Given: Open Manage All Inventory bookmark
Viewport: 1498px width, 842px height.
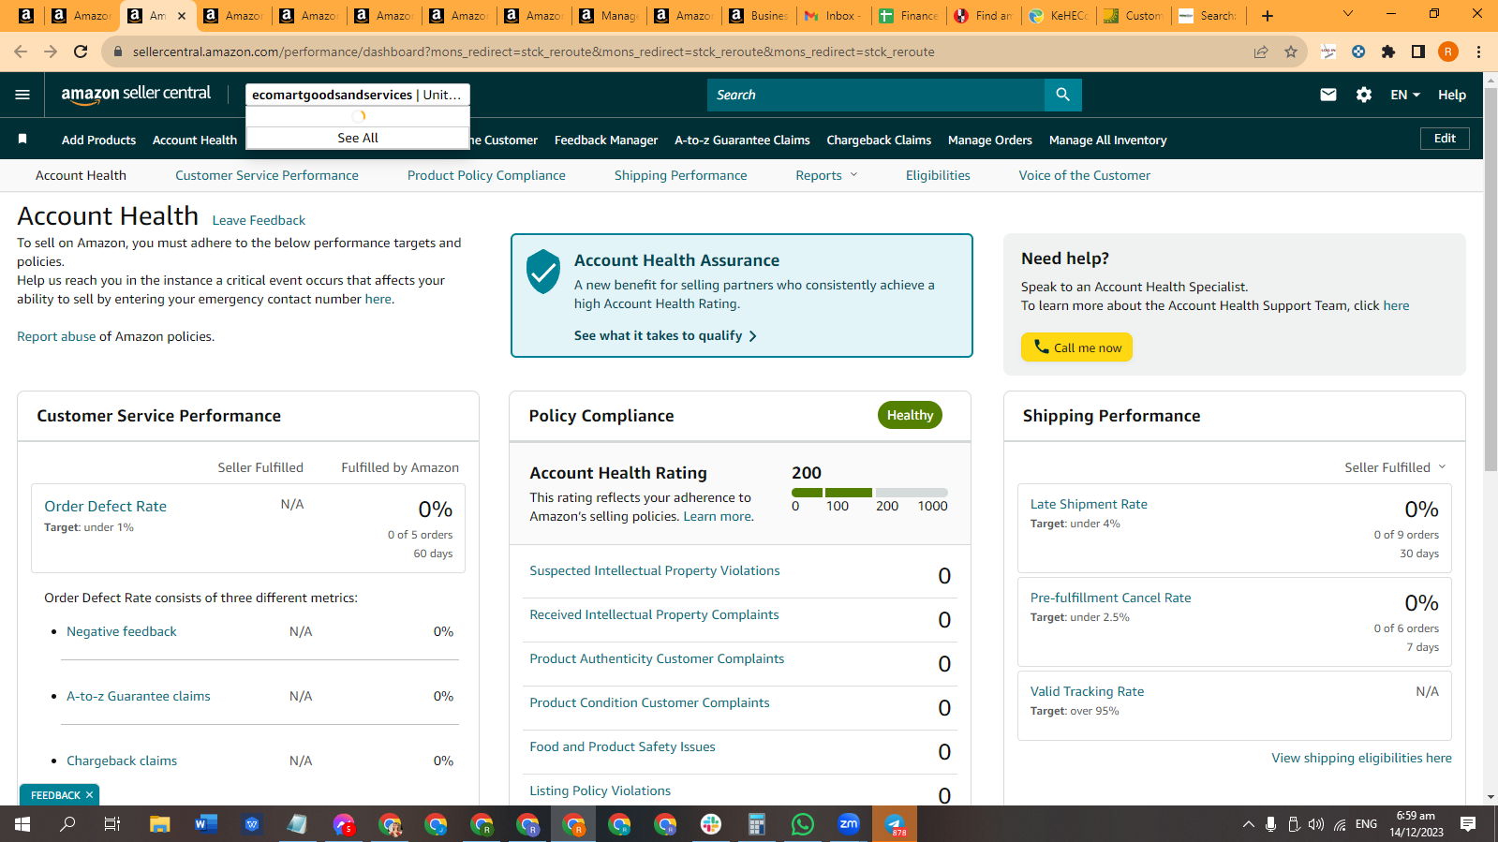Looking at the screenshot, I should [x=1107, y=140].
